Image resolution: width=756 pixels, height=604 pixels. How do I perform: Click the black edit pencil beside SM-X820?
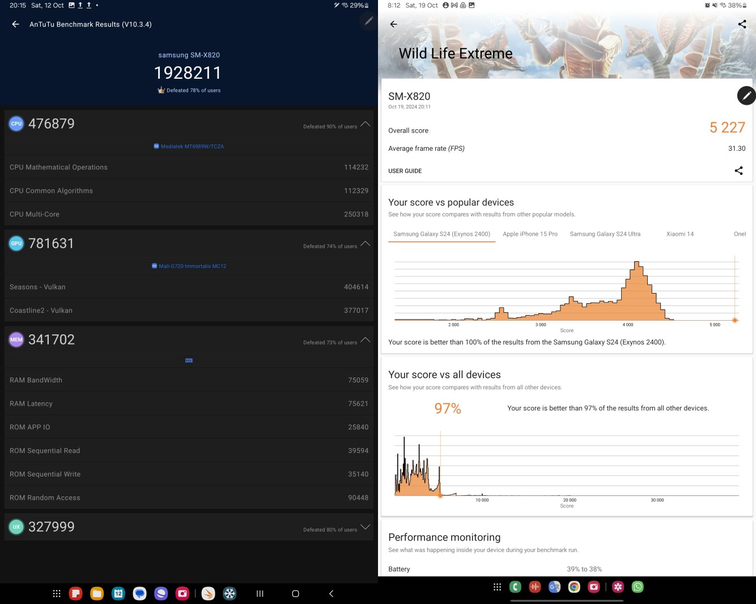tap(746, 96)
